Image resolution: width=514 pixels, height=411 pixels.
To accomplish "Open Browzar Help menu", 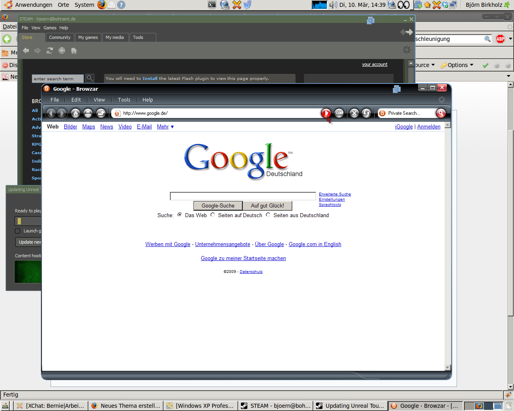I will [x=147, y=100].
